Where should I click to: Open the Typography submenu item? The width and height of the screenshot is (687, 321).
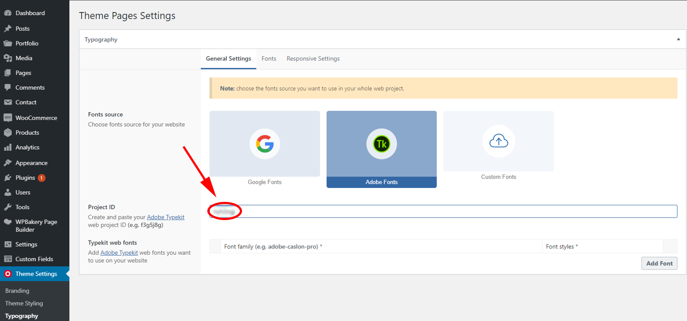22,316
